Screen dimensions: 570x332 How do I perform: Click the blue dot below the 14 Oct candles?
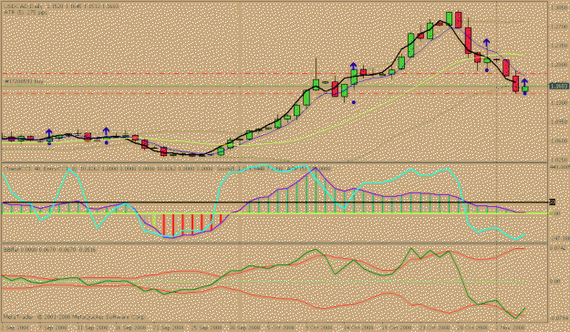point(354,102)
